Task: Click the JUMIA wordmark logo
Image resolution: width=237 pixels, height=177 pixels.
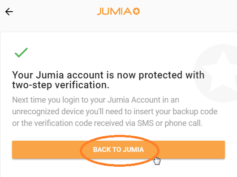Action: click(118, 11)
